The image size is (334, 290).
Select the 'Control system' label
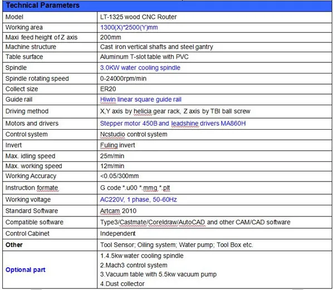tap(27, 135)
